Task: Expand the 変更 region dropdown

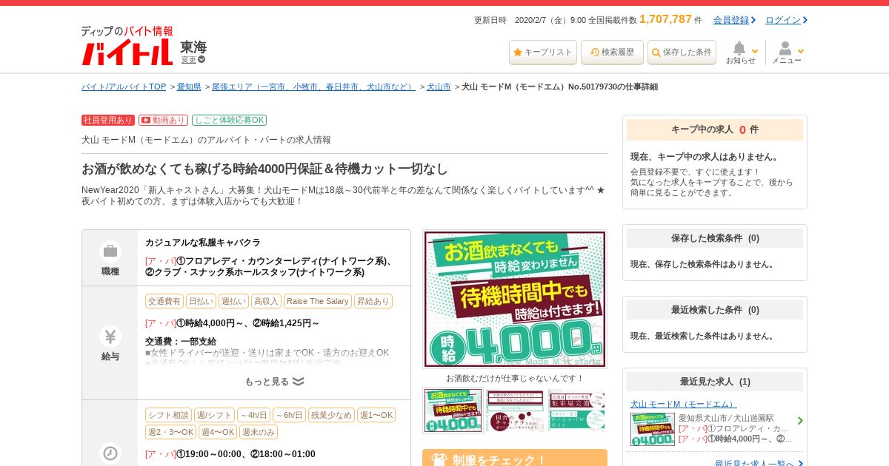Action: click(x=193, y=60)
